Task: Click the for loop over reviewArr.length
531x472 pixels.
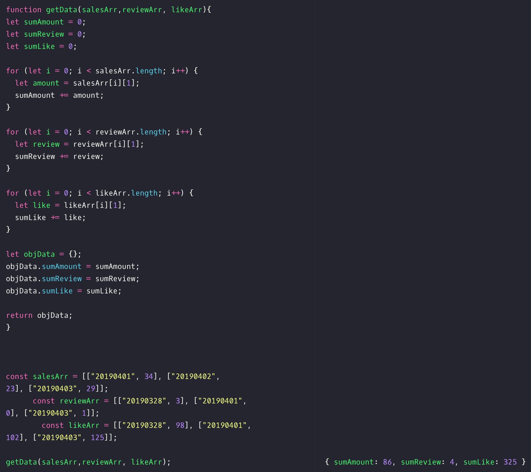Action: [x=104, y=132]
